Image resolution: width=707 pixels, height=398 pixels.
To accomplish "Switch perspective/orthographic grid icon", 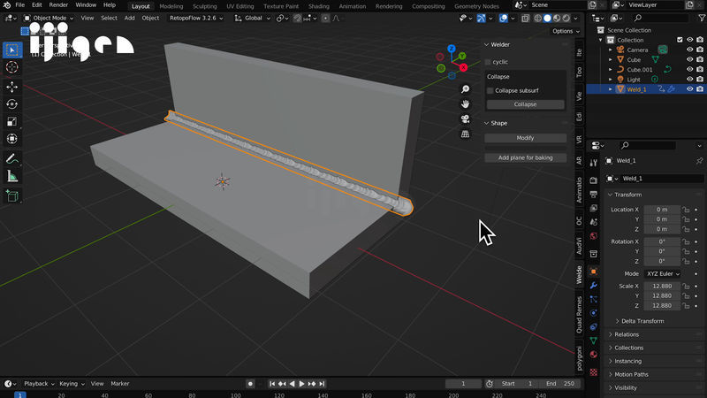I will (466, 134).
